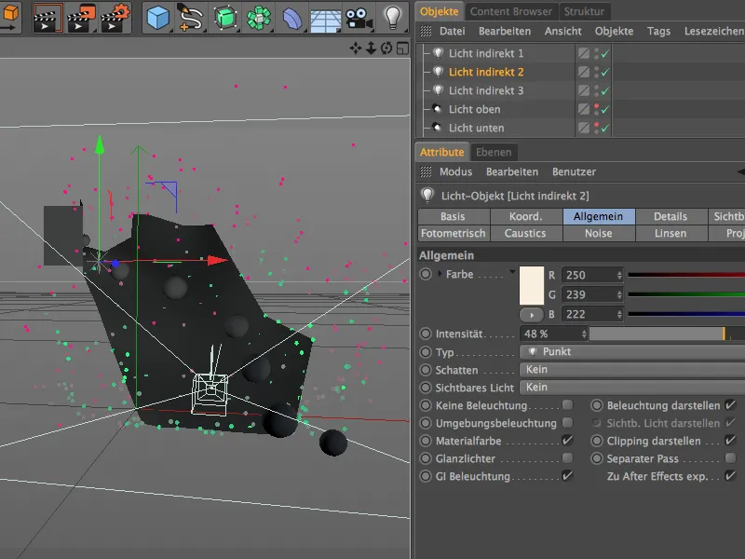Switch to the Struktur tab
Viewport: 745px width, 559px height.
(584, 11)
